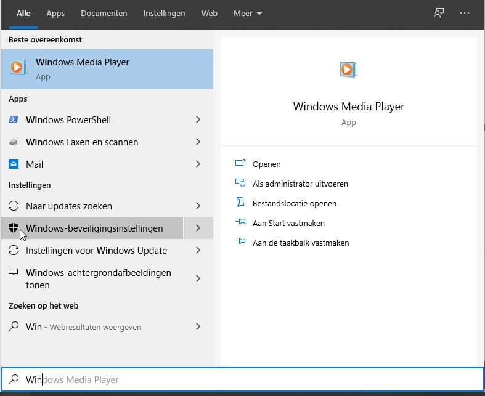Screen dimensions: 485x396
Task: Open the three-dot options menu
Action: point(465,14)
